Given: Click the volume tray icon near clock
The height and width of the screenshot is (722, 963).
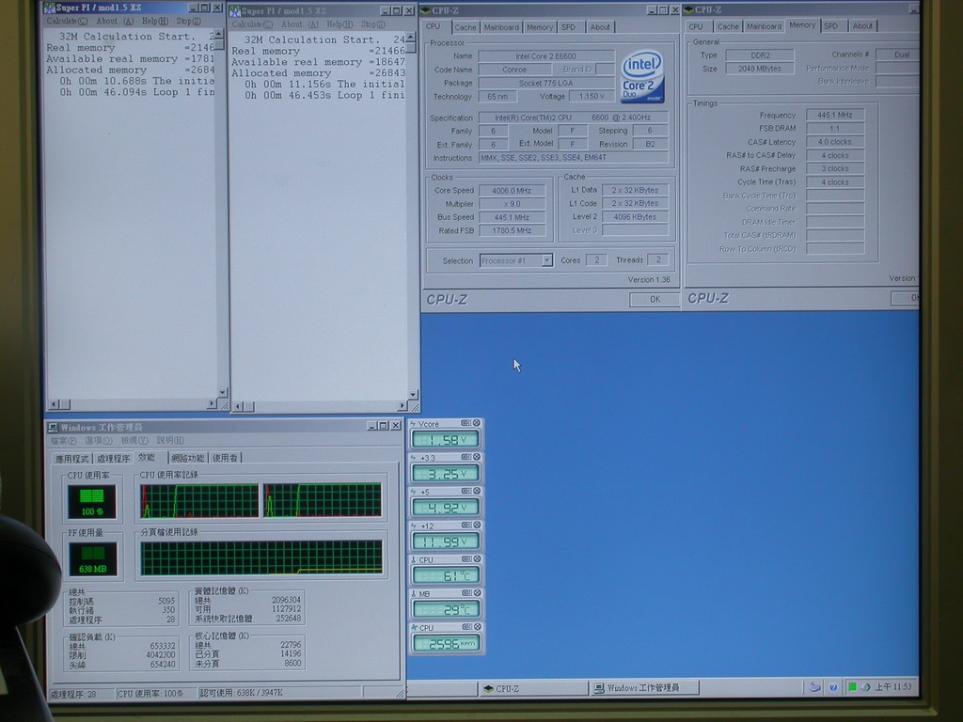Looking at the screenshot, I should click(x=865, y=686).
